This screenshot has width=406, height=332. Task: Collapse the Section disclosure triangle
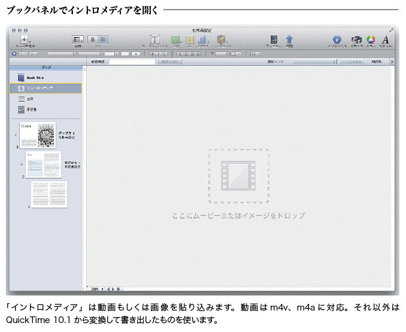click(22, 165)
